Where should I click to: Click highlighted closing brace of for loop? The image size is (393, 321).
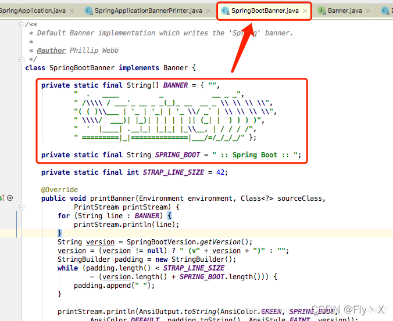point(60,233)
